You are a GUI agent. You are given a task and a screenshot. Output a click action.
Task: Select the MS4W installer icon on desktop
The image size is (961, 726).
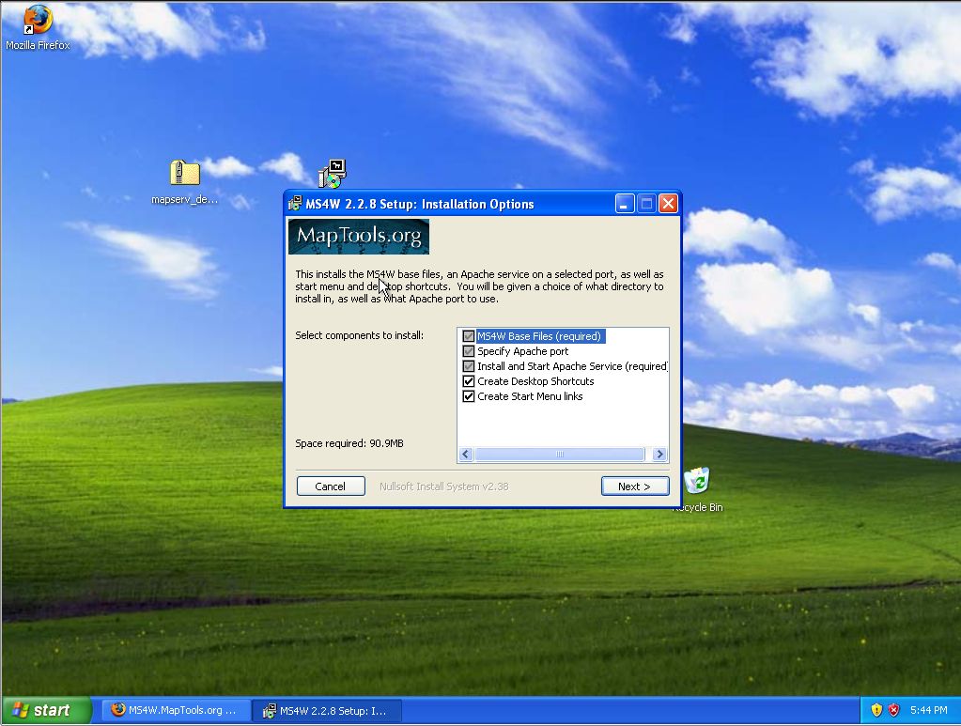[x=333, y=174]
